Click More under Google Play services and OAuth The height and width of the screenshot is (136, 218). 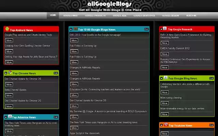9,40
